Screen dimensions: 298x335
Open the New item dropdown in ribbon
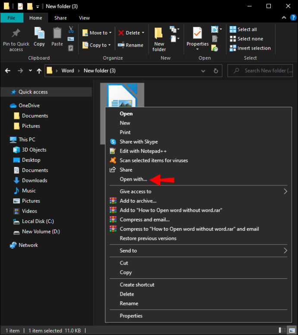[x=174, y=29]
